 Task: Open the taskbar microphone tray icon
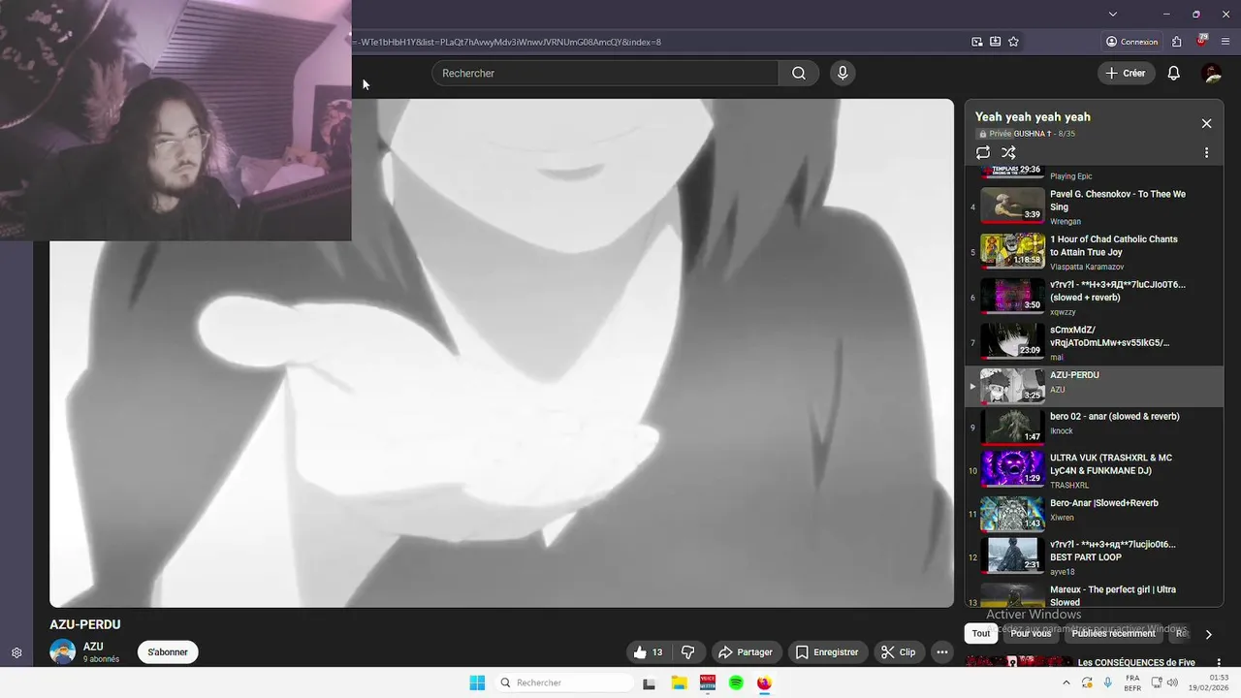click(x=1107, y=682)
